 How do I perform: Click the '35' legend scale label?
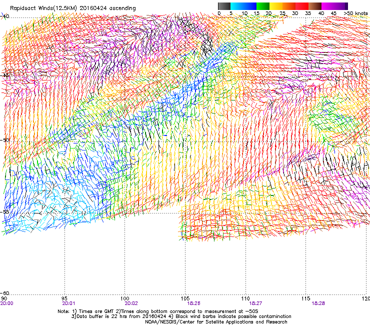tap(308, 13)
